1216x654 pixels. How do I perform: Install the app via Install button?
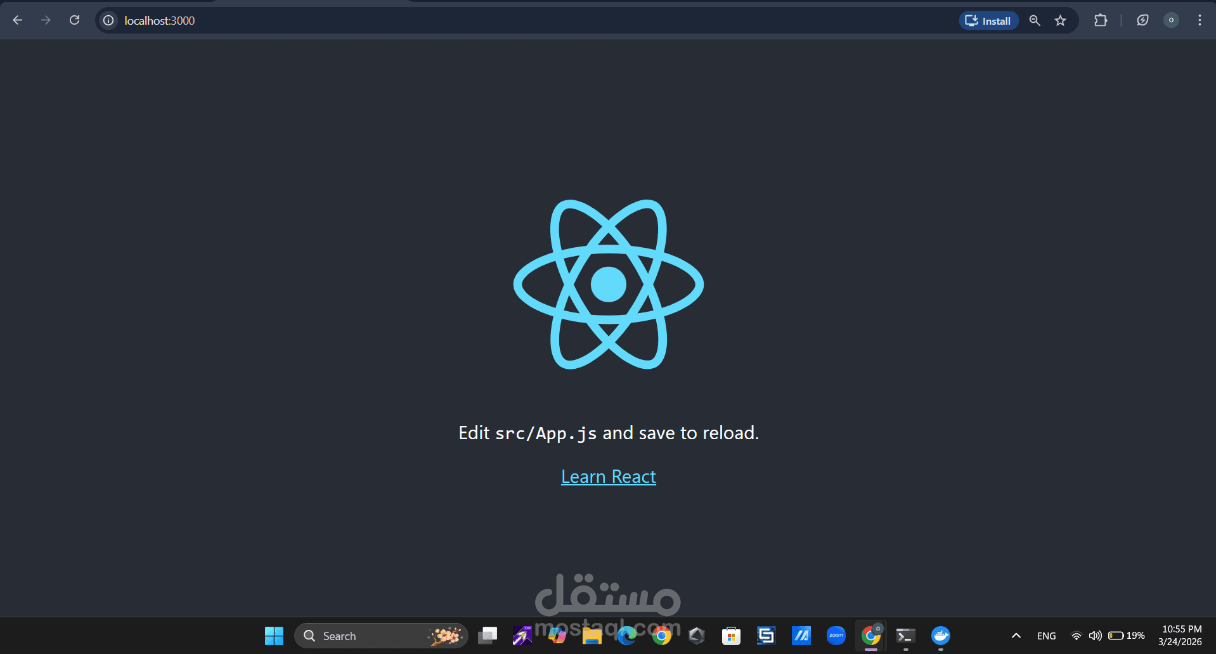(988, 21)
